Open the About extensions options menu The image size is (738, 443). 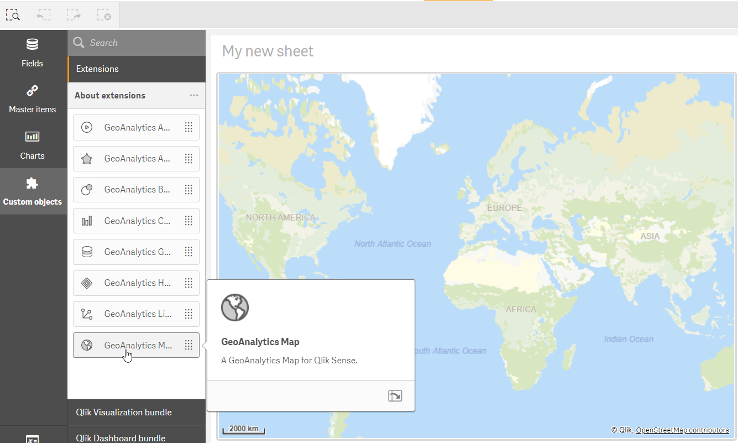(x=194, y=95)
